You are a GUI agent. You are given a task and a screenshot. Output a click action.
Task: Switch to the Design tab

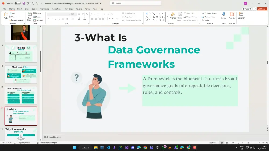pos(34,9)
